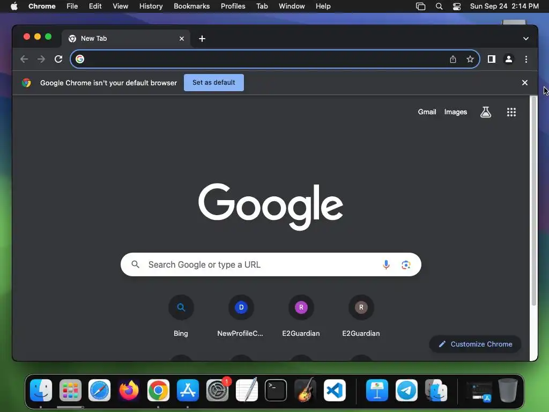This screenshot has height=412, width=549.
Task: Start voice search with the microphone
Action: click(x=386, y=265)
